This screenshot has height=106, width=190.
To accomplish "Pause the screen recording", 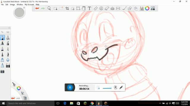I will [70, 87].
